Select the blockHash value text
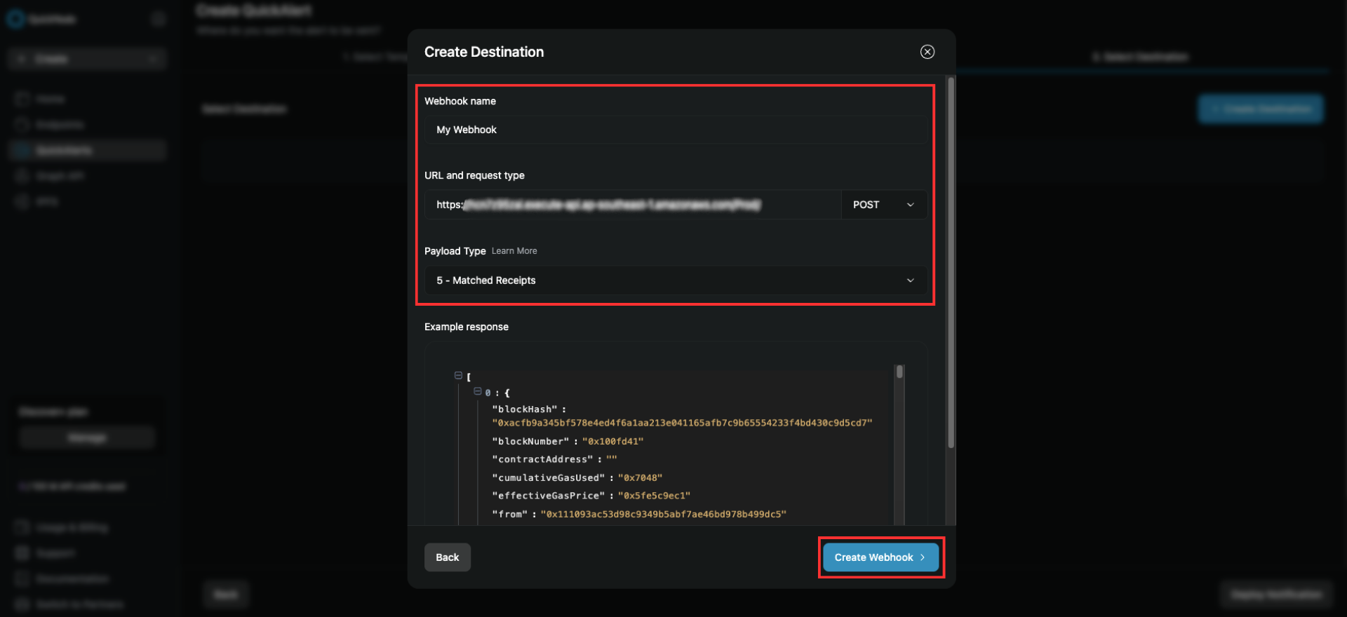The height and width of the screenshot is (617, 1347). point(682,423)
